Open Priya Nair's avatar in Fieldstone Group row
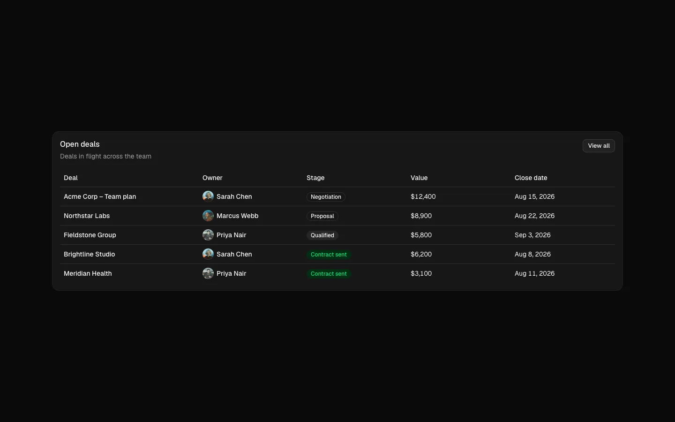675x422 pixels. click(208, 235)
